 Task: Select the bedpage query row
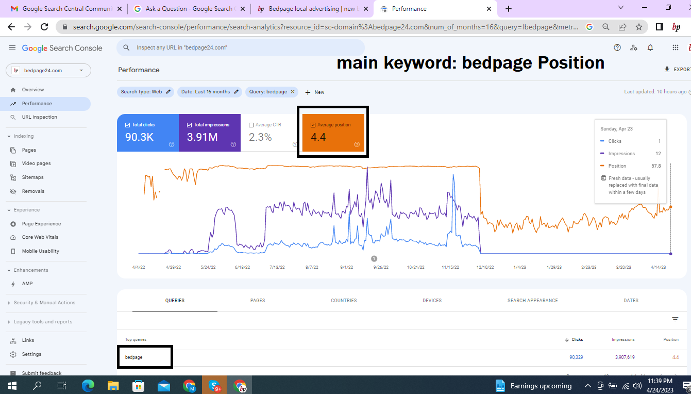pyautogui.click(x=402, y=357)
